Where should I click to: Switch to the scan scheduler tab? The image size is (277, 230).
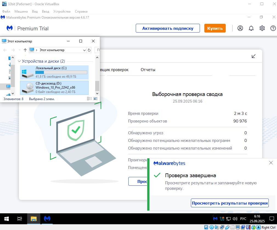114,70
